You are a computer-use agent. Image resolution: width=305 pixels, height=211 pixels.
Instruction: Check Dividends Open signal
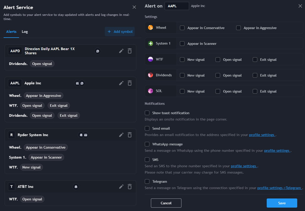pos(218,75)
